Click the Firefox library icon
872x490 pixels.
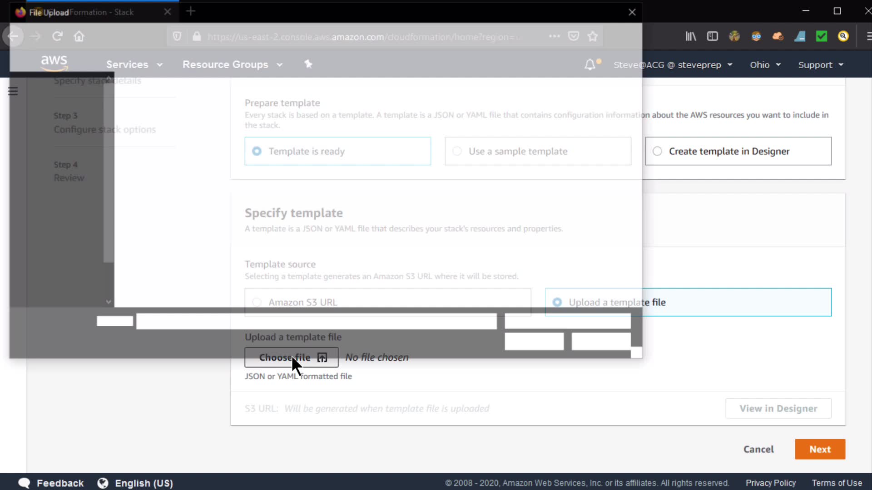tap(690, 36)
